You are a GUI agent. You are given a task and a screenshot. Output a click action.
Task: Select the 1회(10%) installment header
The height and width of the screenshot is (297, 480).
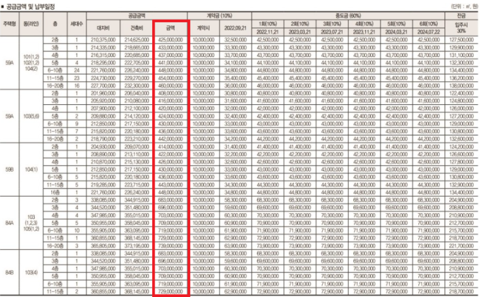coord(268,24)
